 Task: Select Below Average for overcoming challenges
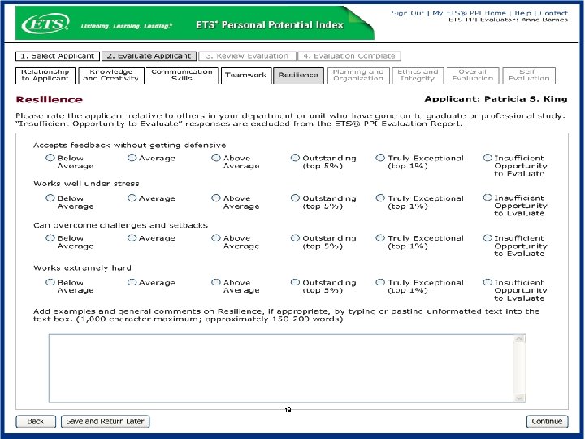coord(50,237)
